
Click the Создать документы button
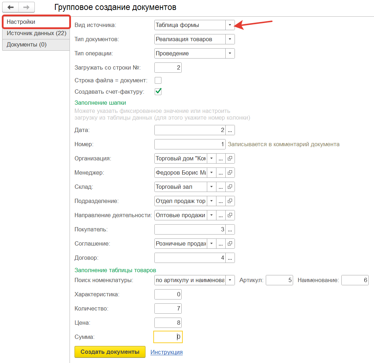[x=110, y=352]
